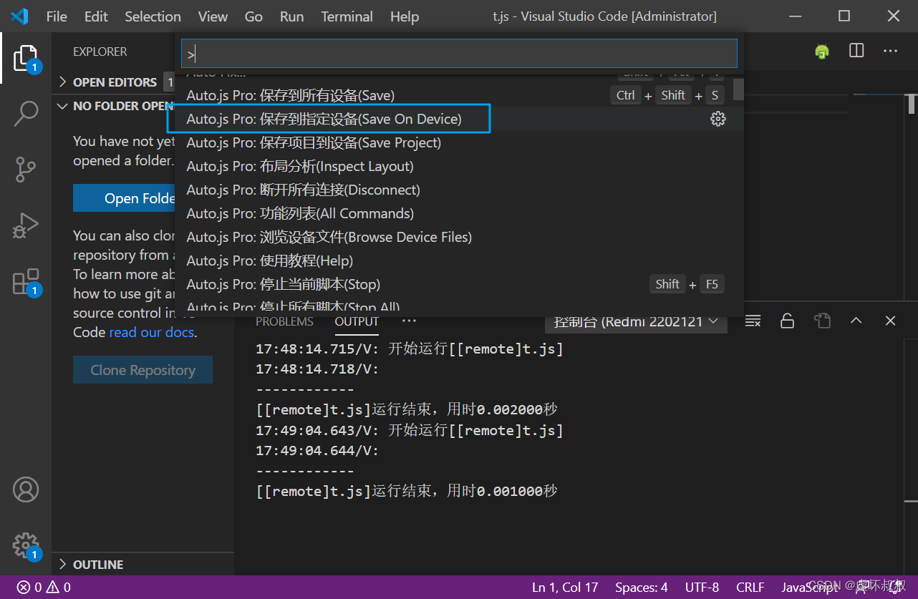Toggle output scroll lock
This screenshot has height=599, width=918.
point(787,321)
